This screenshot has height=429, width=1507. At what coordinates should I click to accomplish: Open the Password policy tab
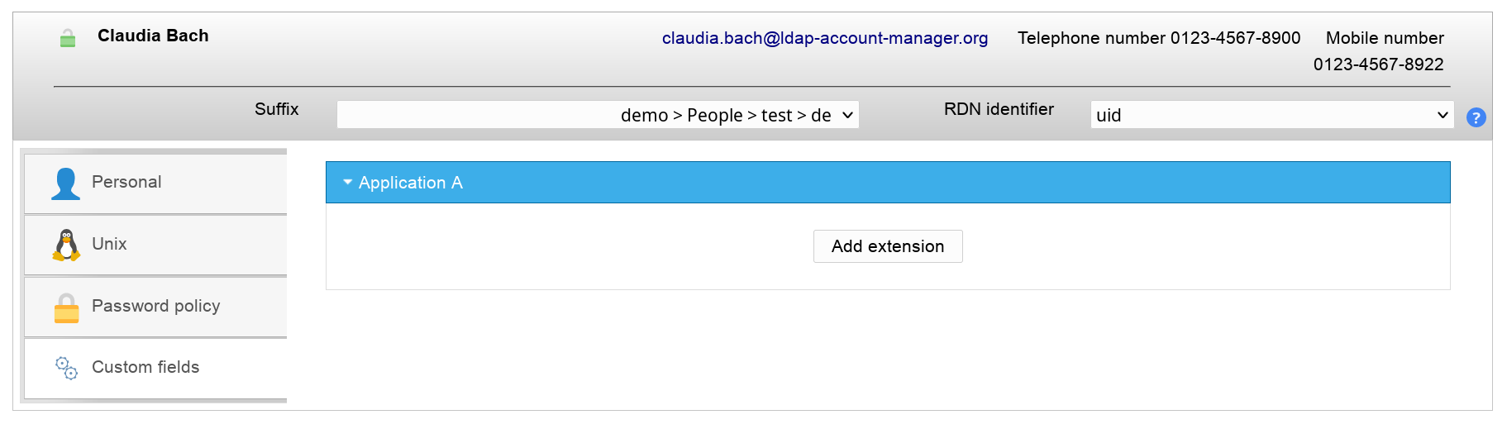tap(155, 306)
